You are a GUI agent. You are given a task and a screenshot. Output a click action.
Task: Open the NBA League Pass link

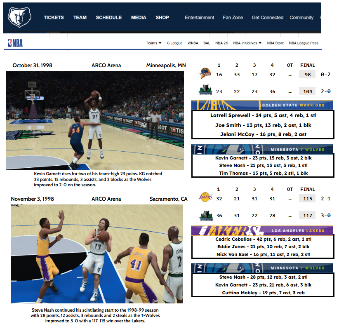pyautogui.click(x=304, y=43)
